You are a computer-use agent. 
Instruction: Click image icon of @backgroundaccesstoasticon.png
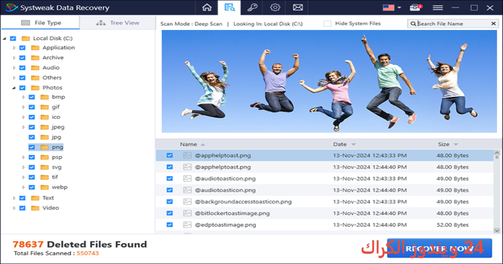[187, 202]
